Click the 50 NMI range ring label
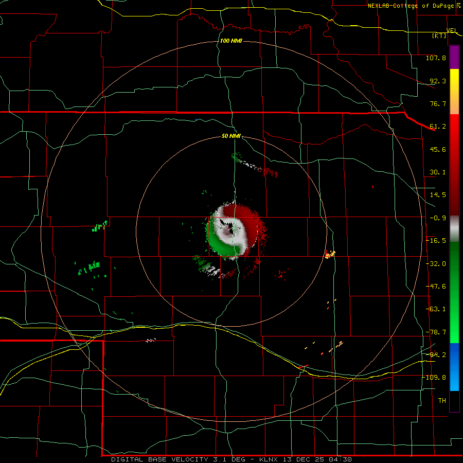Viewport: 463px width, 463px height. pos(231,136)
